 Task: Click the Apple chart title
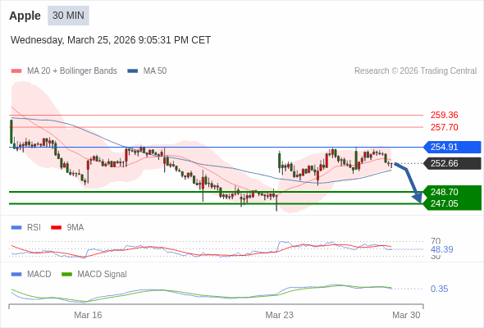point(25,16)
